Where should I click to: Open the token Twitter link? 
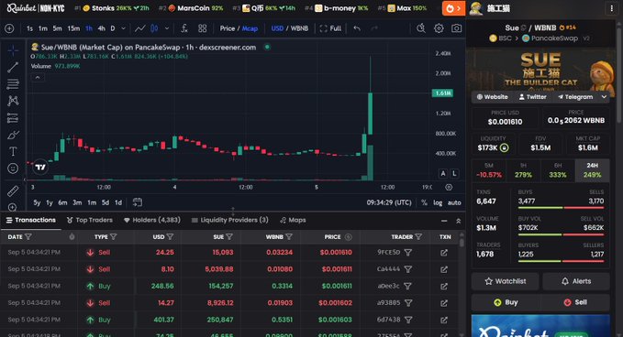pyautogui.click(x=532, y=97)
